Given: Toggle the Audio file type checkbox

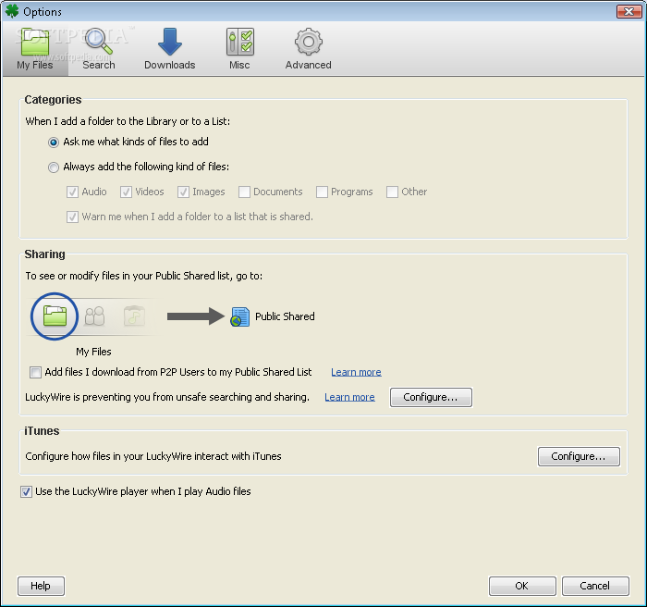Looking at the screenshot, I should point(72,192).
